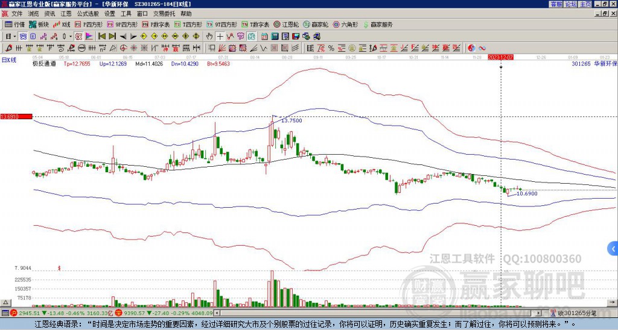The height and width of the screenshot is (330, 618).
Task: Open the 浏览 menu
Action: (34, 14)
